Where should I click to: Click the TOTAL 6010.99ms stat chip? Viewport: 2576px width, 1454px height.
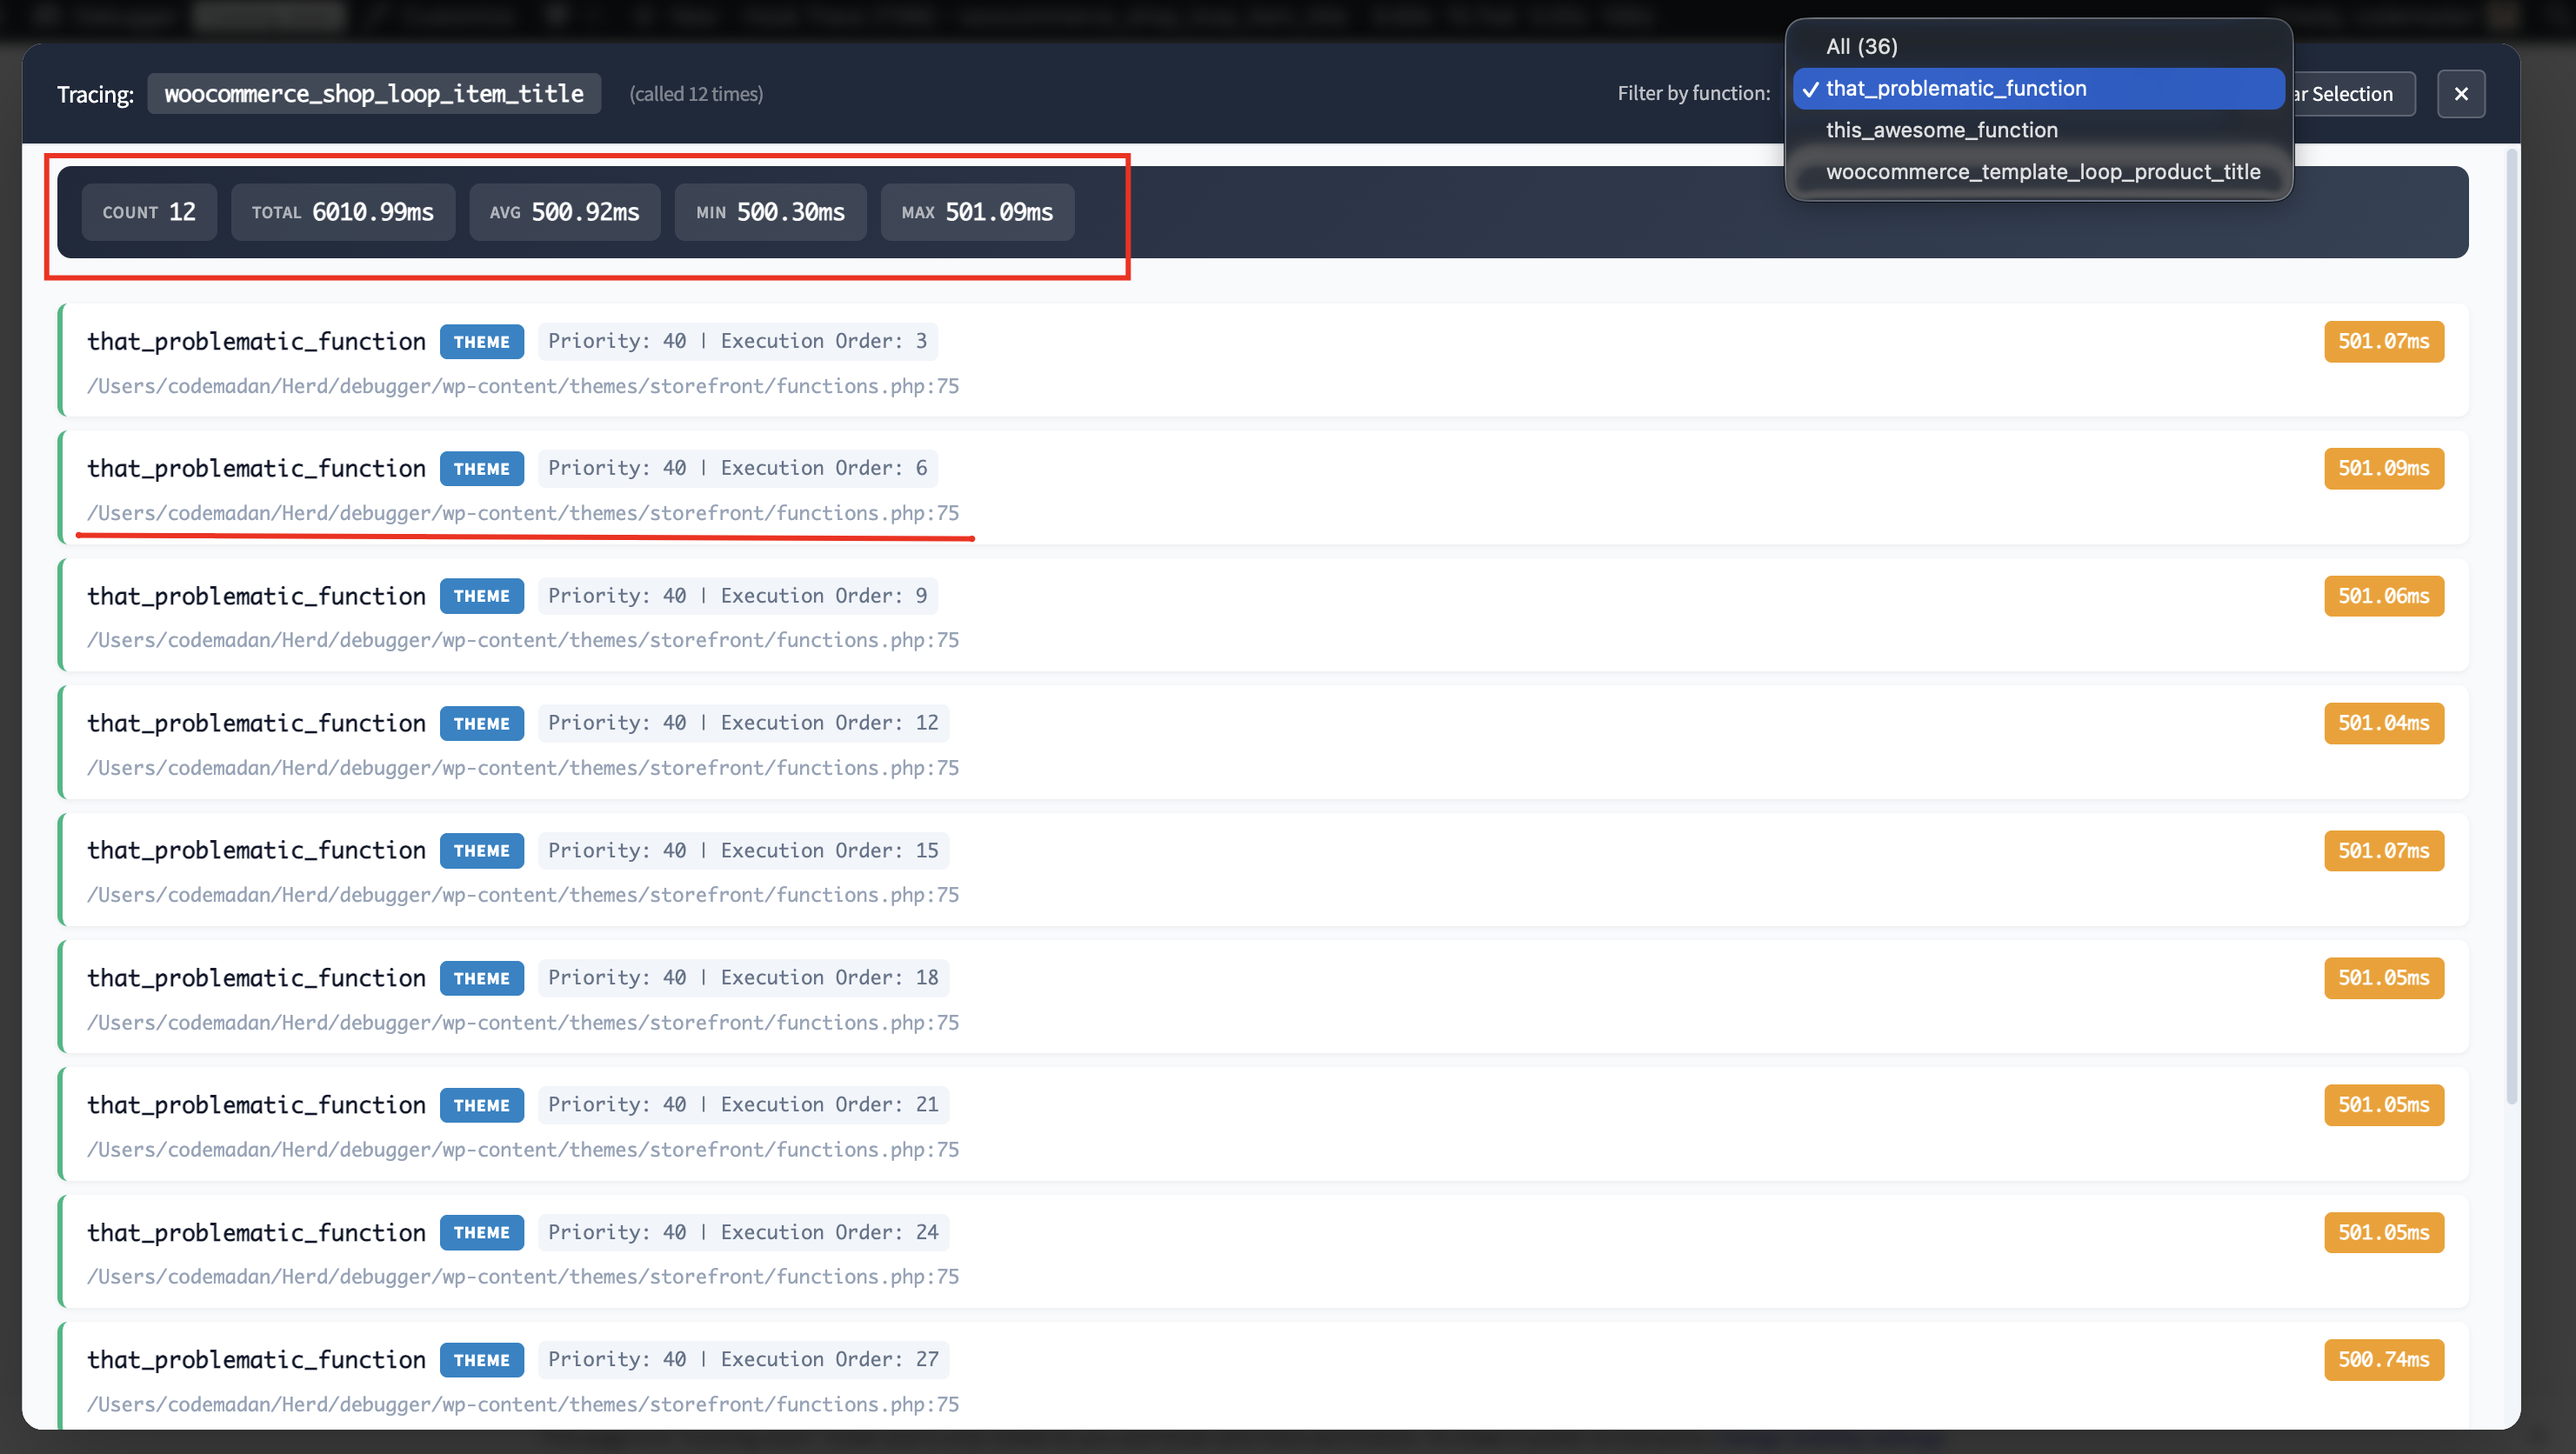coord(343,212)
